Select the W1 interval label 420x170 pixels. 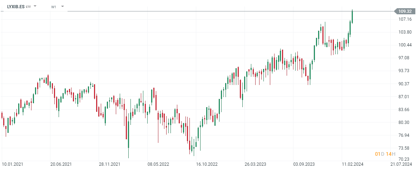54,7
